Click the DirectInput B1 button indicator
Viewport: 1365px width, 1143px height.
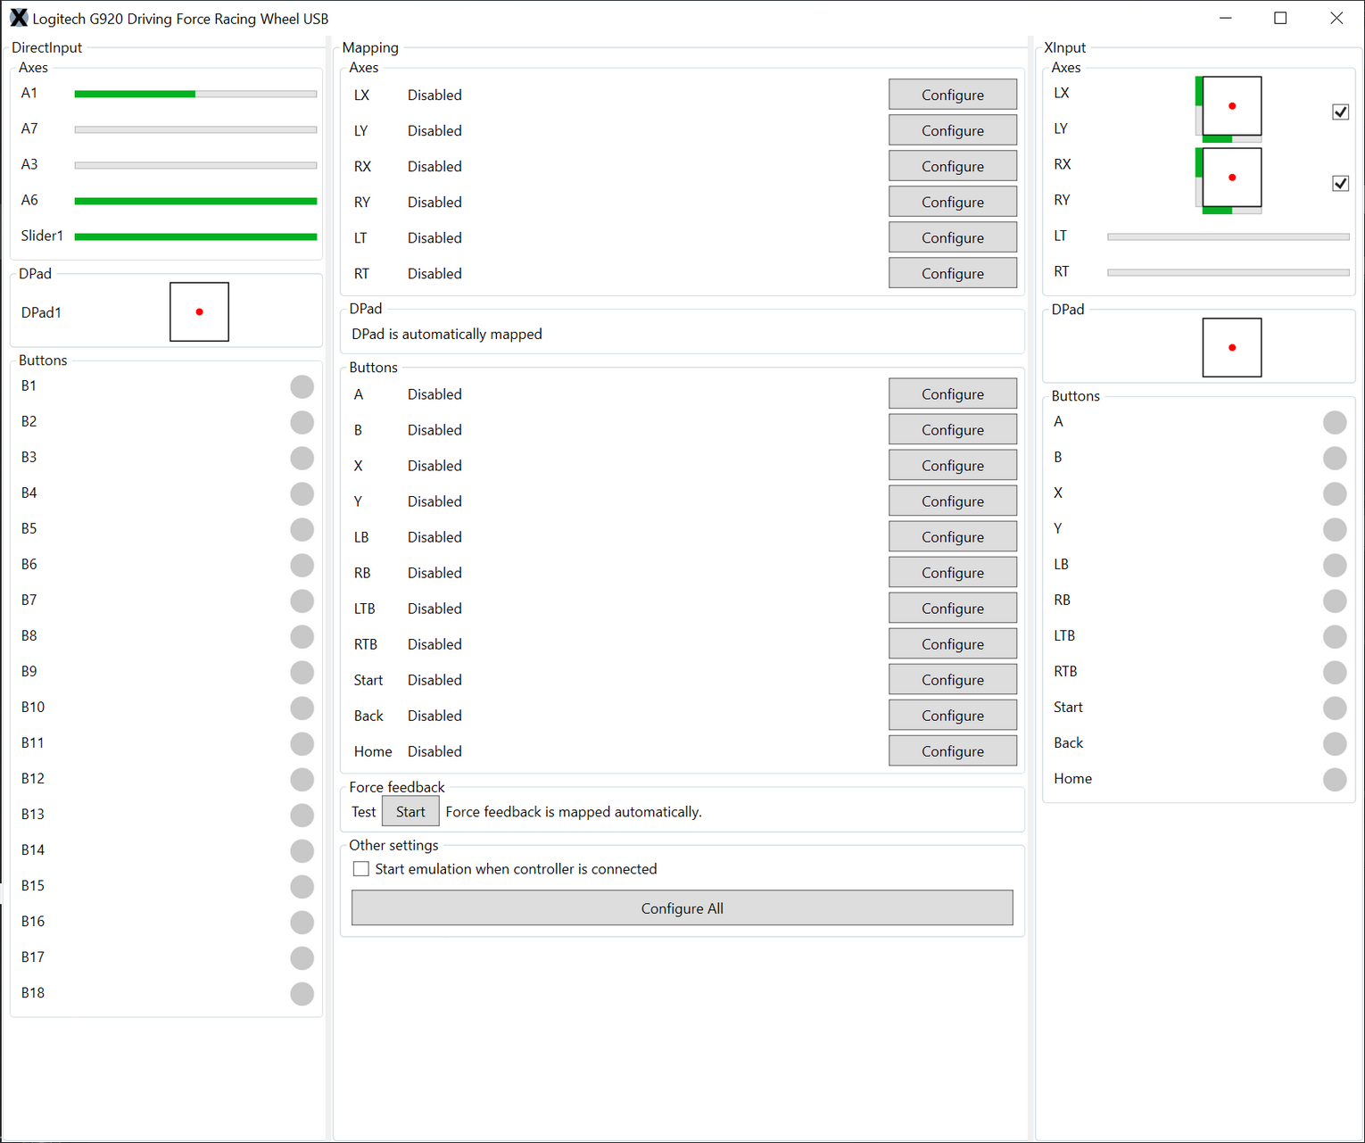(302, 386)
